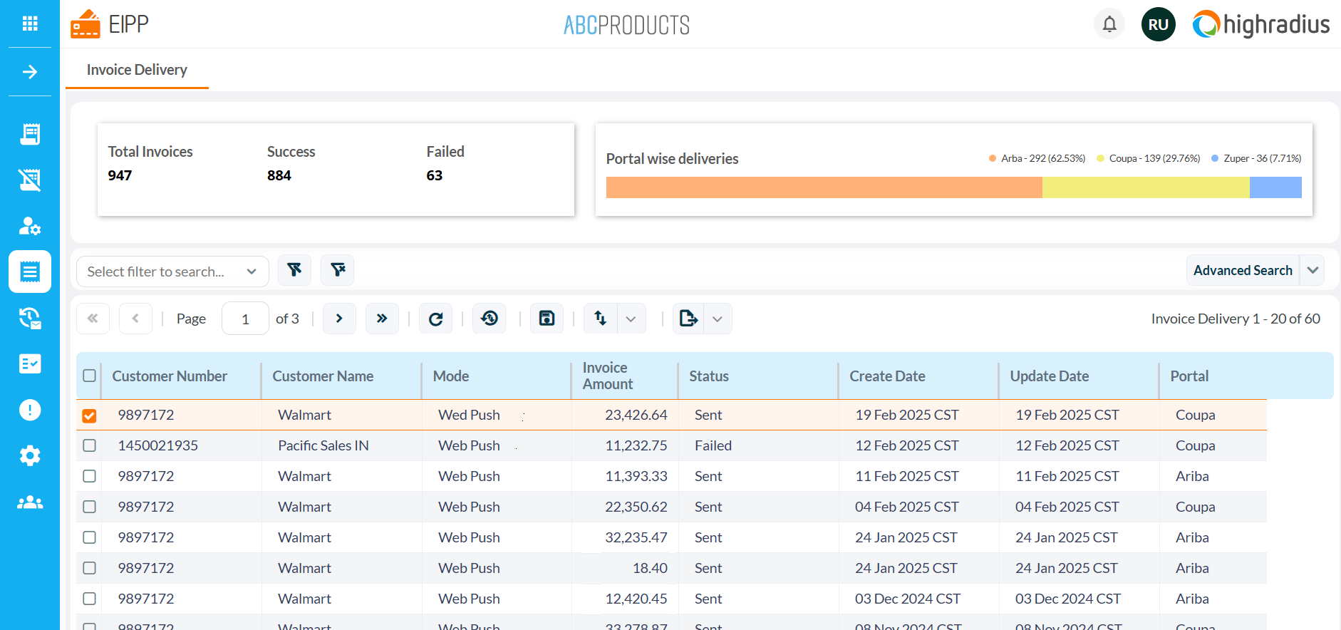Switch to the Invoice Delivery tab
Screen dimensions: 1341x630
137,70
